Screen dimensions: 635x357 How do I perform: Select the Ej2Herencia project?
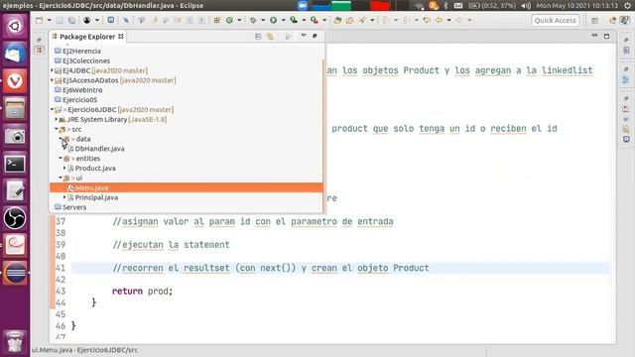(81, 51)
